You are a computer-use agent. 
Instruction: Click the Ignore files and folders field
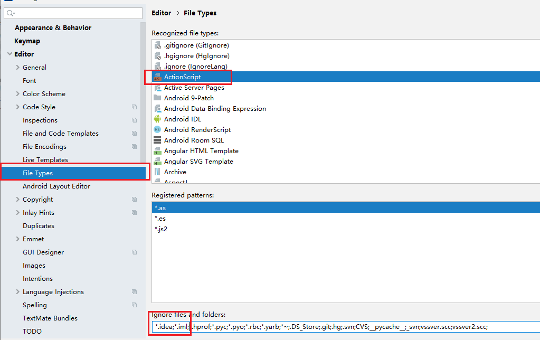tap(346, 327)
